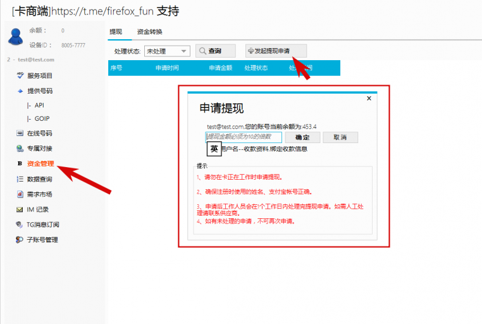Image resolution: width=482 pixels, height=324 pixels.
Task: Click the 申请金额 column header
Action: coord(220,68)
